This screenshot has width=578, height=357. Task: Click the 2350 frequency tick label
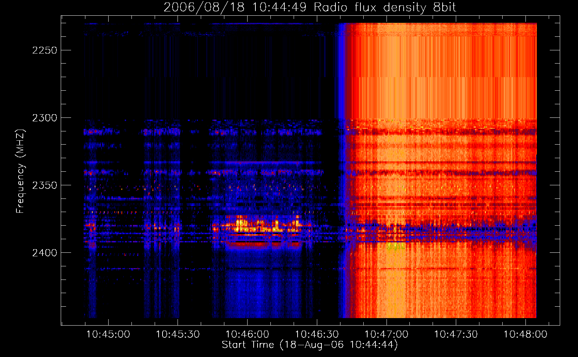[x=45, y=185]
